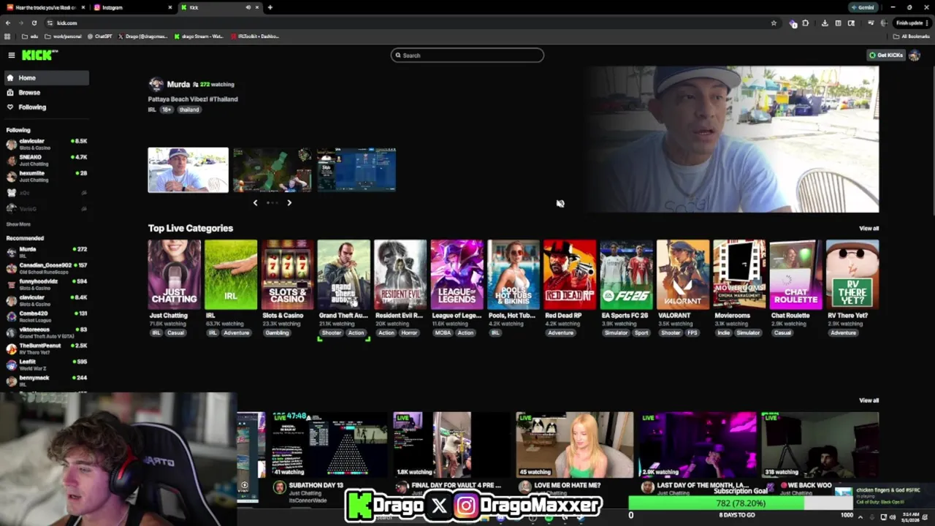
Task: Open clavicular's avatar under Following
Action: (11, 144)
